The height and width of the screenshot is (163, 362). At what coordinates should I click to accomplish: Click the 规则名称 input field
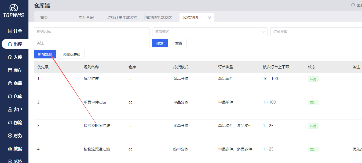pos(91,31)
